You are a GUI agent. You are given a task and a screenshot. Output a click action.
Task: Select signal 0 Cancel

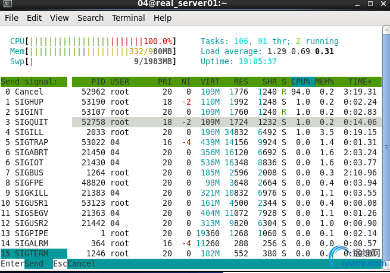[34, 92]
